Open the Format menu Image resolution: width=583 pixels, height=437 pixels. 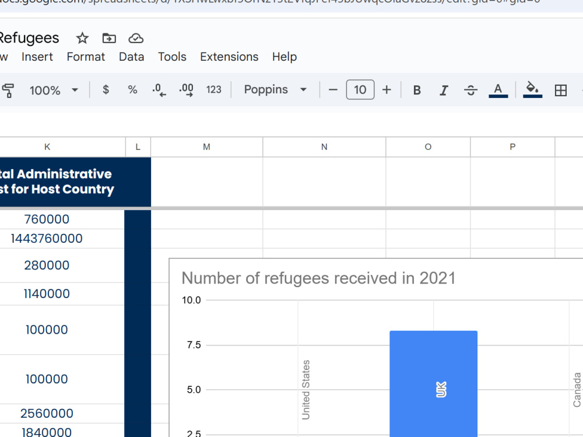click(x=86, y=57)
